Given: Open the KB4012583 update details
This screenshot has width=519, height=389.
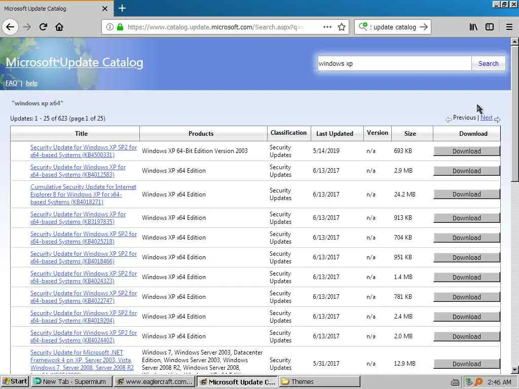Looking at the screenshot, I should 78,171.
